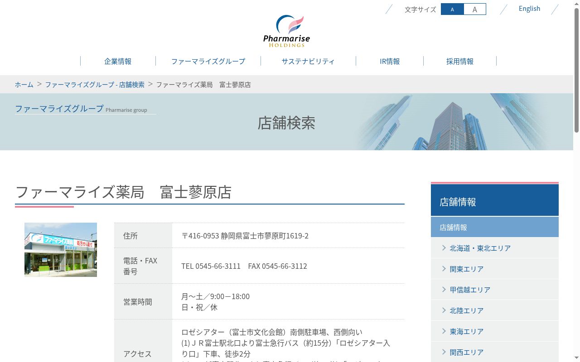Open the IR情報 menu
The image size is (580, 362).
[x=390, y=61]
